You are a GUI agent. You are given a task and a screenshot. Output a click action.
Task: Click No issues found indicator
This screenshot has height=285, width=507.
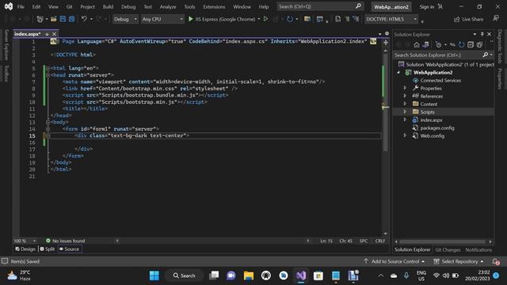click(x=65, y=241)
